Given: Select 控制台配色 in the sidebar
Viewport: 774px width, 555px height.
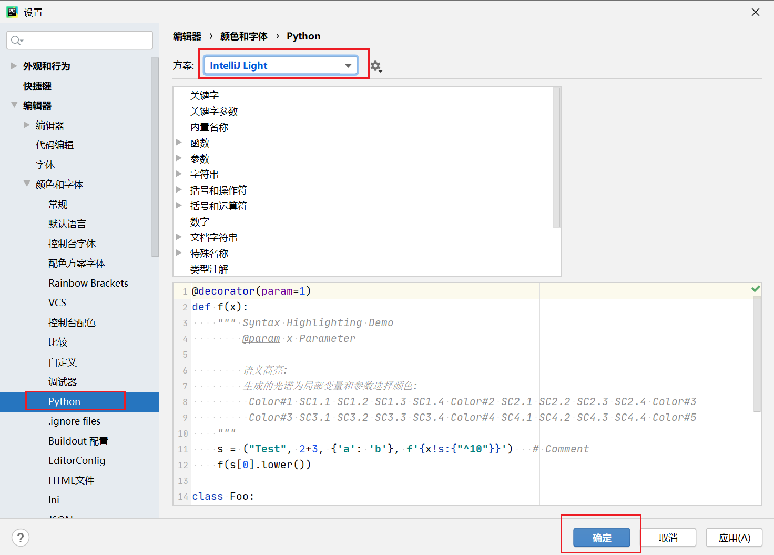Looking at the screenshot, I should coord(72,322).
